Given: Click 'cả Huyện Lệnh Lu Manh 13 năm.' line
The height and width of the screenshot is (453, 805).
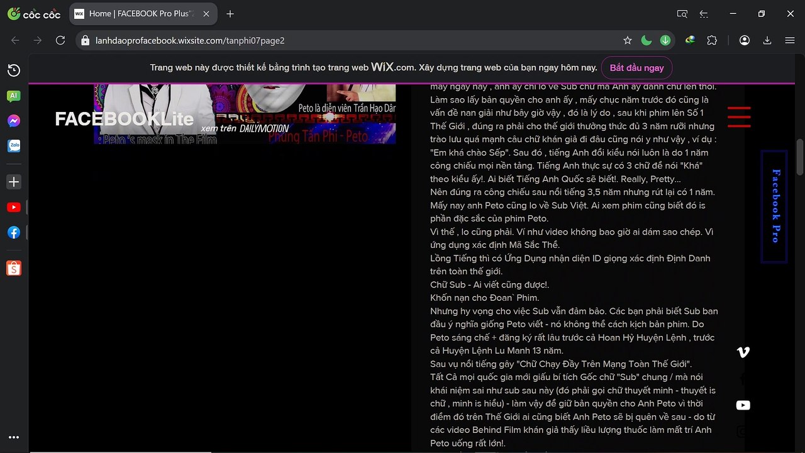Looking at the screenshot, I should click(x=497, y=350).
